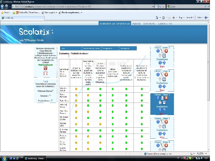Edit Classe 5ème 3 with the notepad icon
The image size is (215, 161).
(x=162, y=51)
